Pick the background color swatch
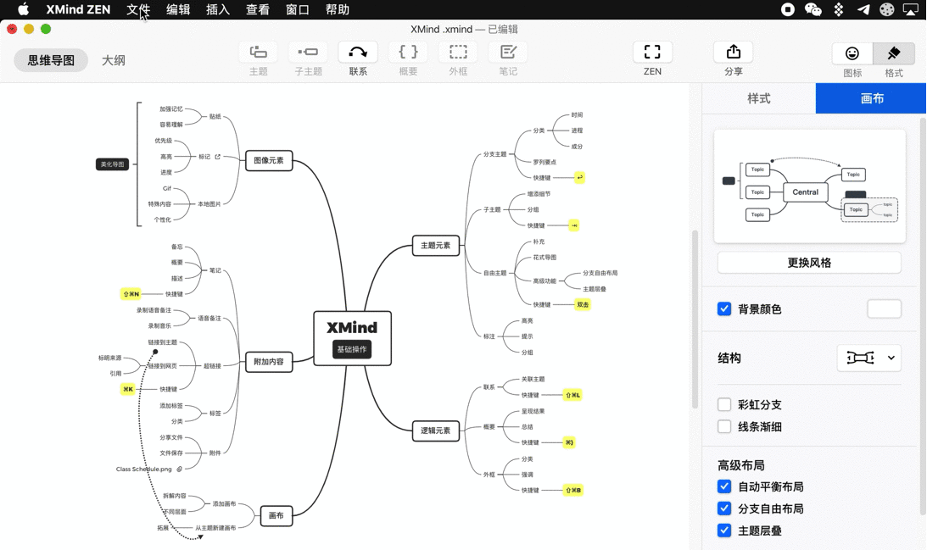The image size is (927, 550). 884,308
